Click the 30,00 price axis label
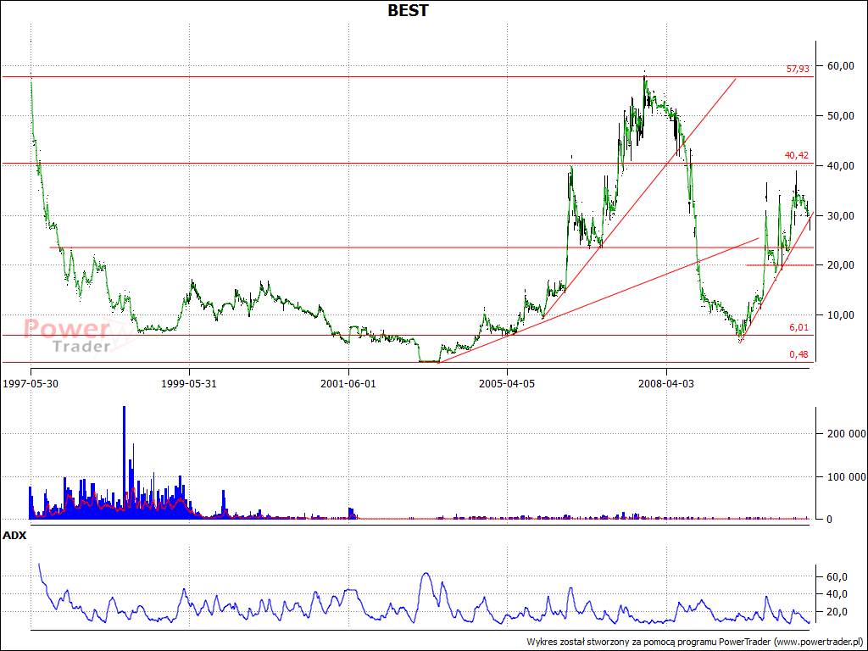This screenshot has height=651, width=868. (x=840, y=215)
